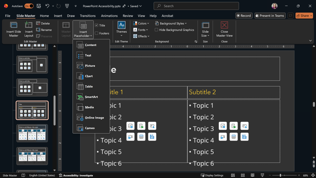Select the highlighted Title slide thumbnail

click(32, 110)
